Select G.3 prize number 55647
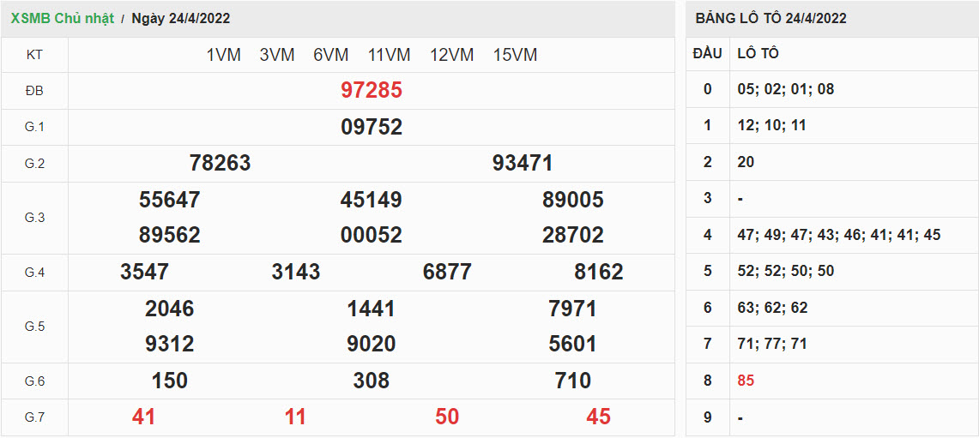This screenshot has width=979, height=438. click(169, 201)
